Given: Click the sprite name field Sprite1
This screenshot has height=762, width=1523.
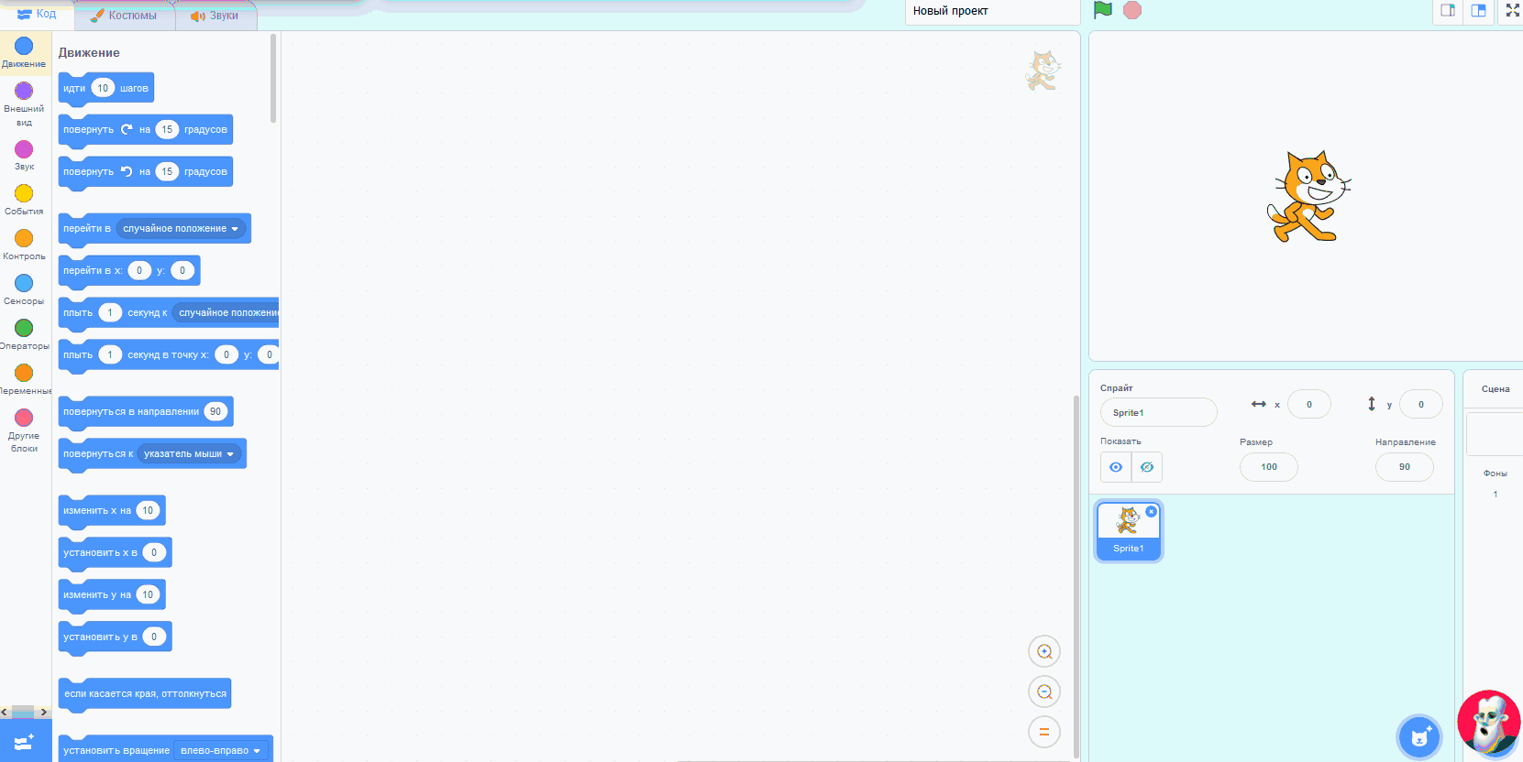Looking at the screenshot, I should point(1158,413).
